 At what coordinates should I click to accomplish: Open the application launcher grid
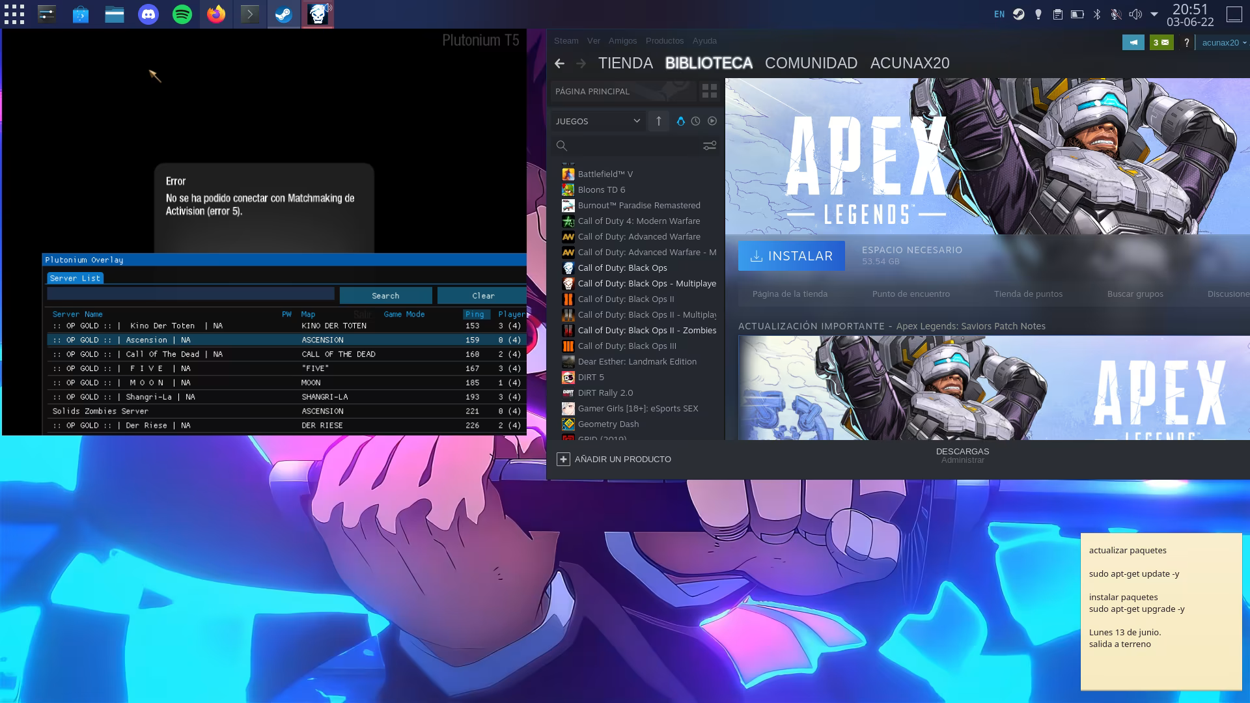[14, 14]
